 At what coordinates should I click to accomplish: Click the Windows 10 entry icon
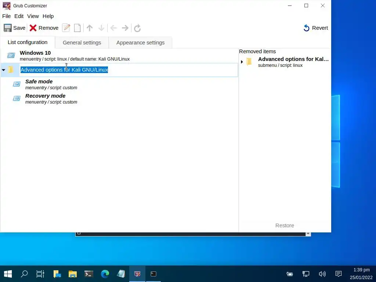tap(11, 55)
